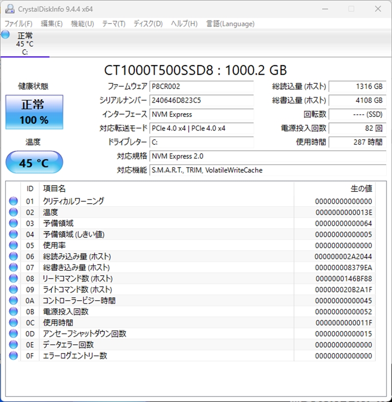The width and height of the screenshot is (392, 402).
Task: Click the status orb for ID 04 row
Action: (x=13, y=235)
